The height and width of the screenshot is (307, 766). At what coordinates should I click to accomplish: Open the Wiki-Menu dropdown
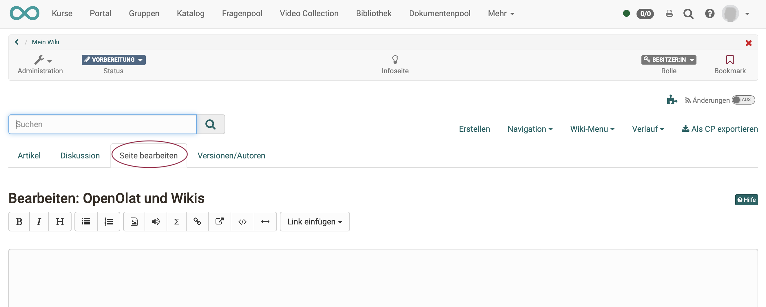click(592, 129)
